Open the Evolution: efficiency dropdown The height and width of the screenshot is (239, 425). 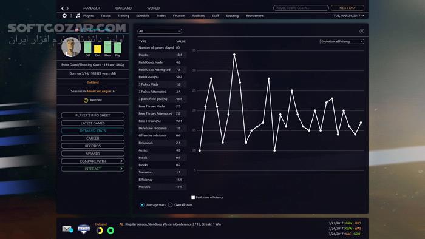coord(342,42)
